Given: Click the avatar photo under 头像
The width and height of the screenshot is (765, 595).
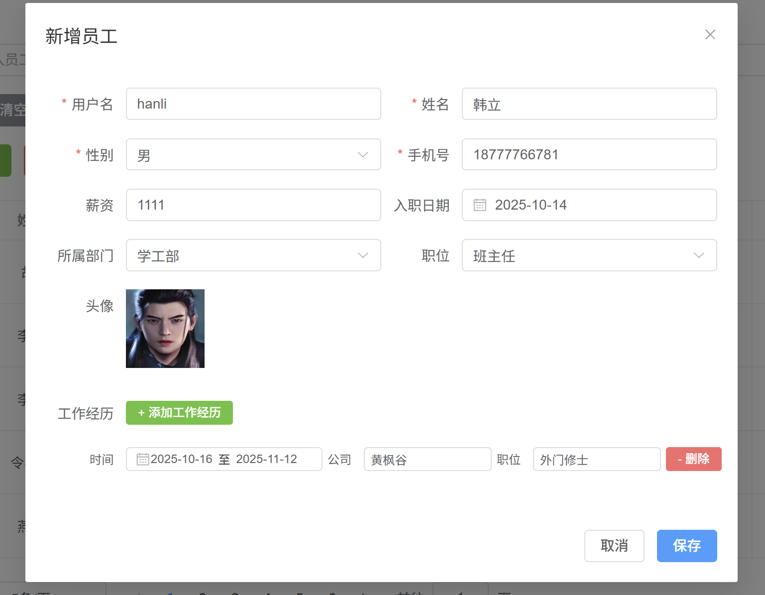Looking at the screenshot, I should (165, 329).
